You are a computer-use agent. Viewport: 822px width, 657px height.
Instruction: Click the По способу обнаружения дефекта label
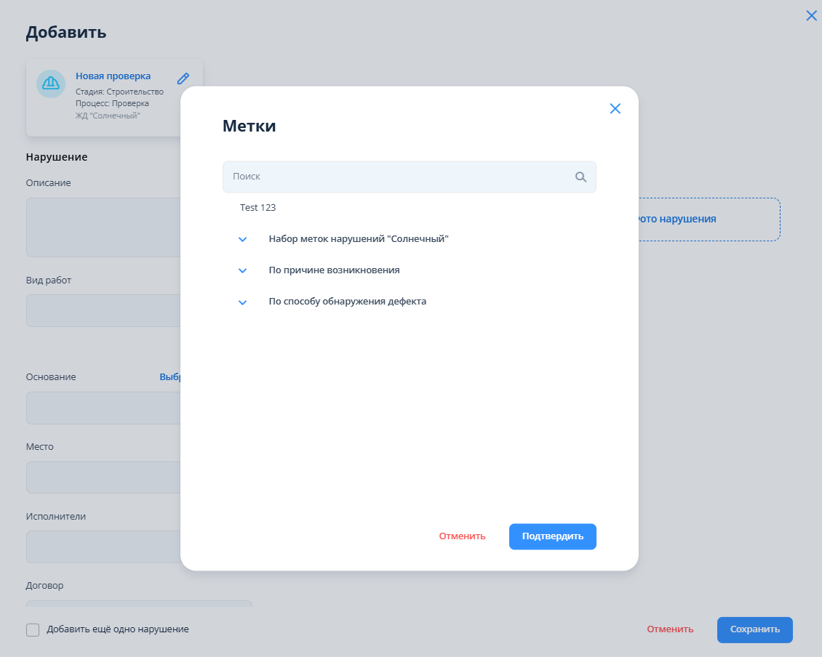click(x=347, y=302)
